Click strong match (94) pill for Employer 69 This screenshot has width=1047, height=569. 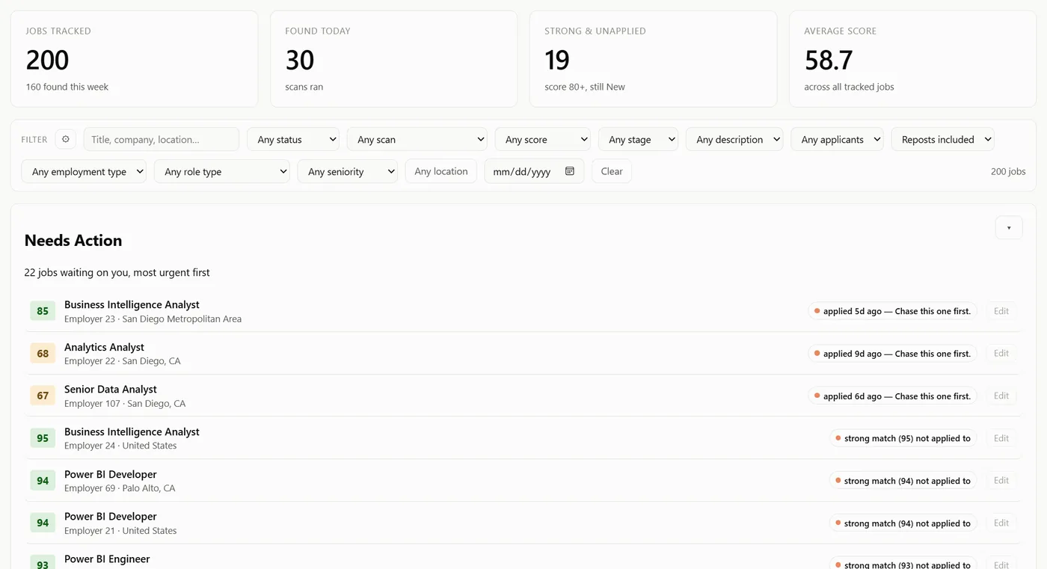click(903, 481)
